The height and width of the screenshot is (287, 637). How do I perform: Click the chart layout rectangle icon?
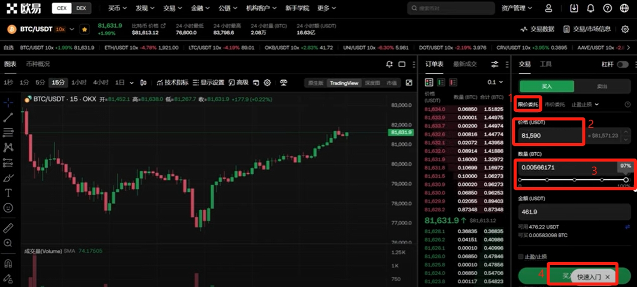pyautogui.click(x=402, y=64)
